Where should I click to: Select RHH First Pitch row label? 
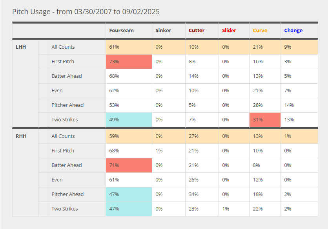point(63,151)
